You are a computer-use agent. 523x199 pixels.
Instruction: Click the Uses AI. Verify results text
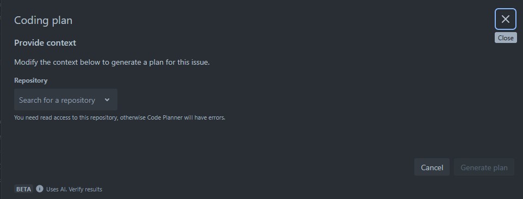(x=74, y=189)
